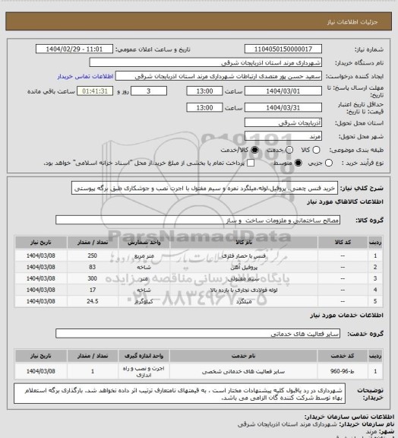Image resolution: width=398 pixels, height=438 pixels.
Task: Choose the جزیی purchase type radio
Action: click(x=329, y=163)
